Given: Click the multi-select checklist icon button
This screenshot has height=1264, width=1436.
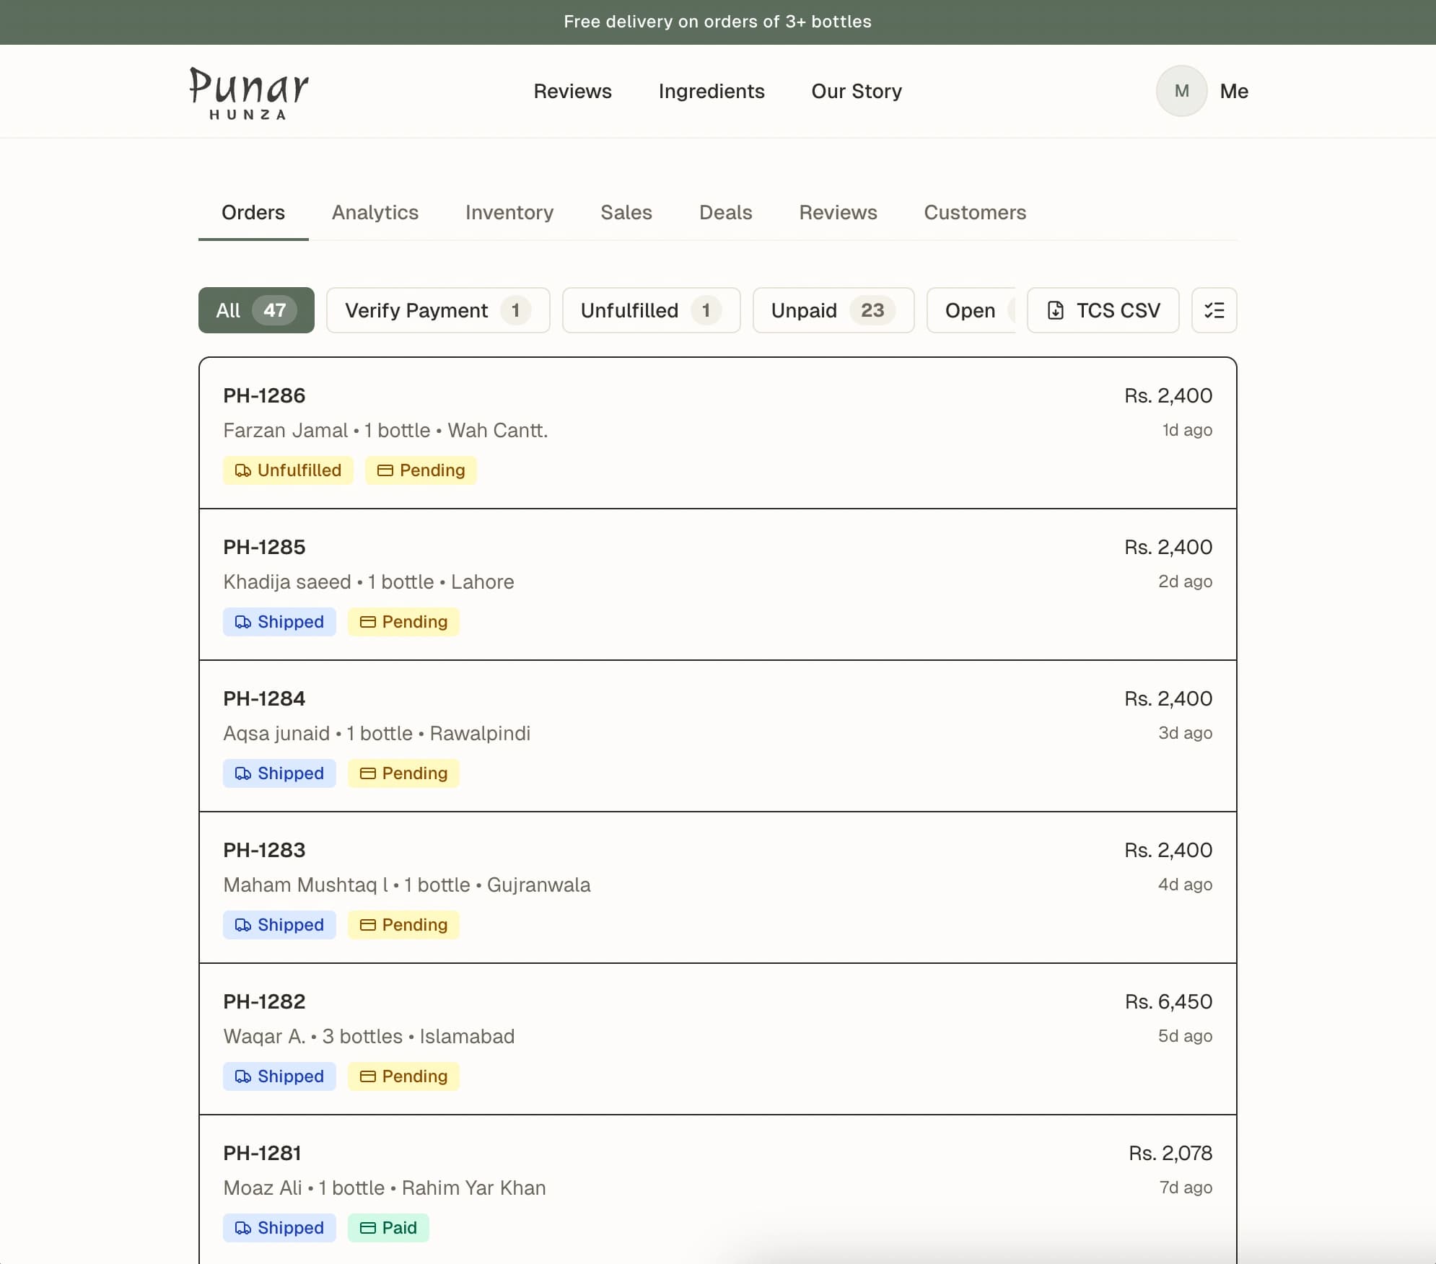Looking at the screenshot, I should (x=1214, y=310).
